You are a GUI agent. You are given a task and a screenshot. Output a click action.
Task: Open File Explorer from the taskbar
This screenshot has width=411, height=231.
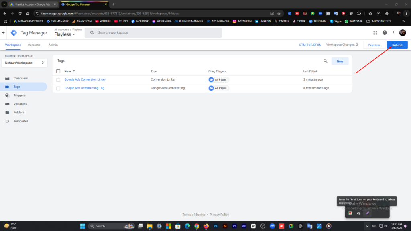[x=150, y=226]
